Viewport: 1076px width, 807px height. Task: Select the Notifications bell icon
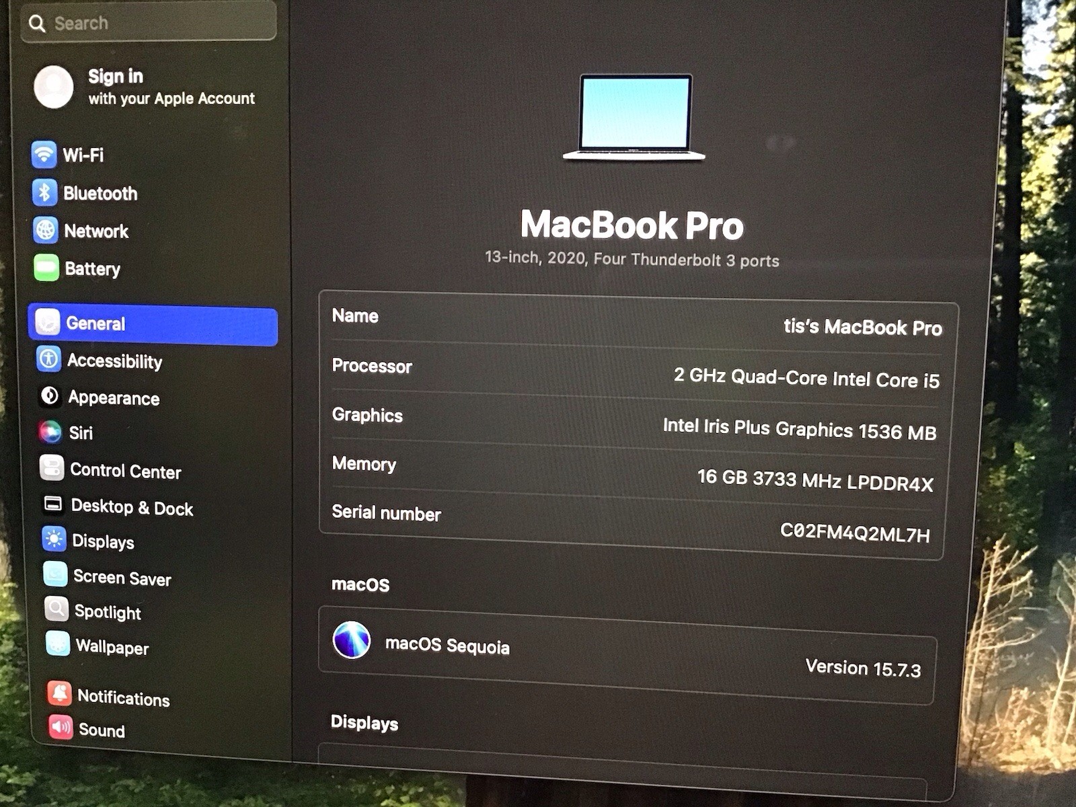point(59,693)
